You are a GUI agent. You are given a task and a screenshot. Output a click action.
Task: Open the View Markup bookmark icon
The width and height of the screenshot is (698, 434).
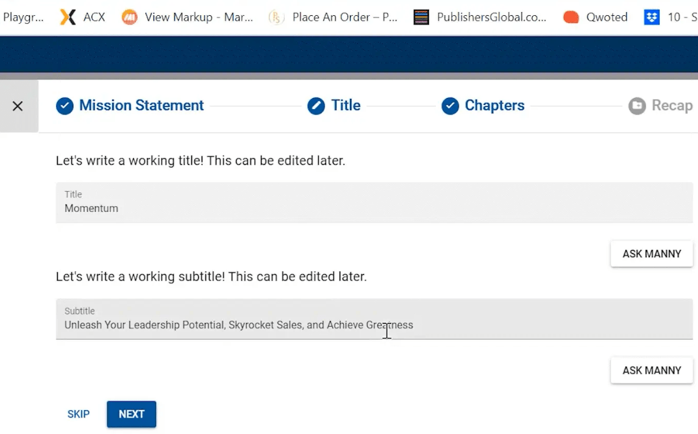point(129,17)
